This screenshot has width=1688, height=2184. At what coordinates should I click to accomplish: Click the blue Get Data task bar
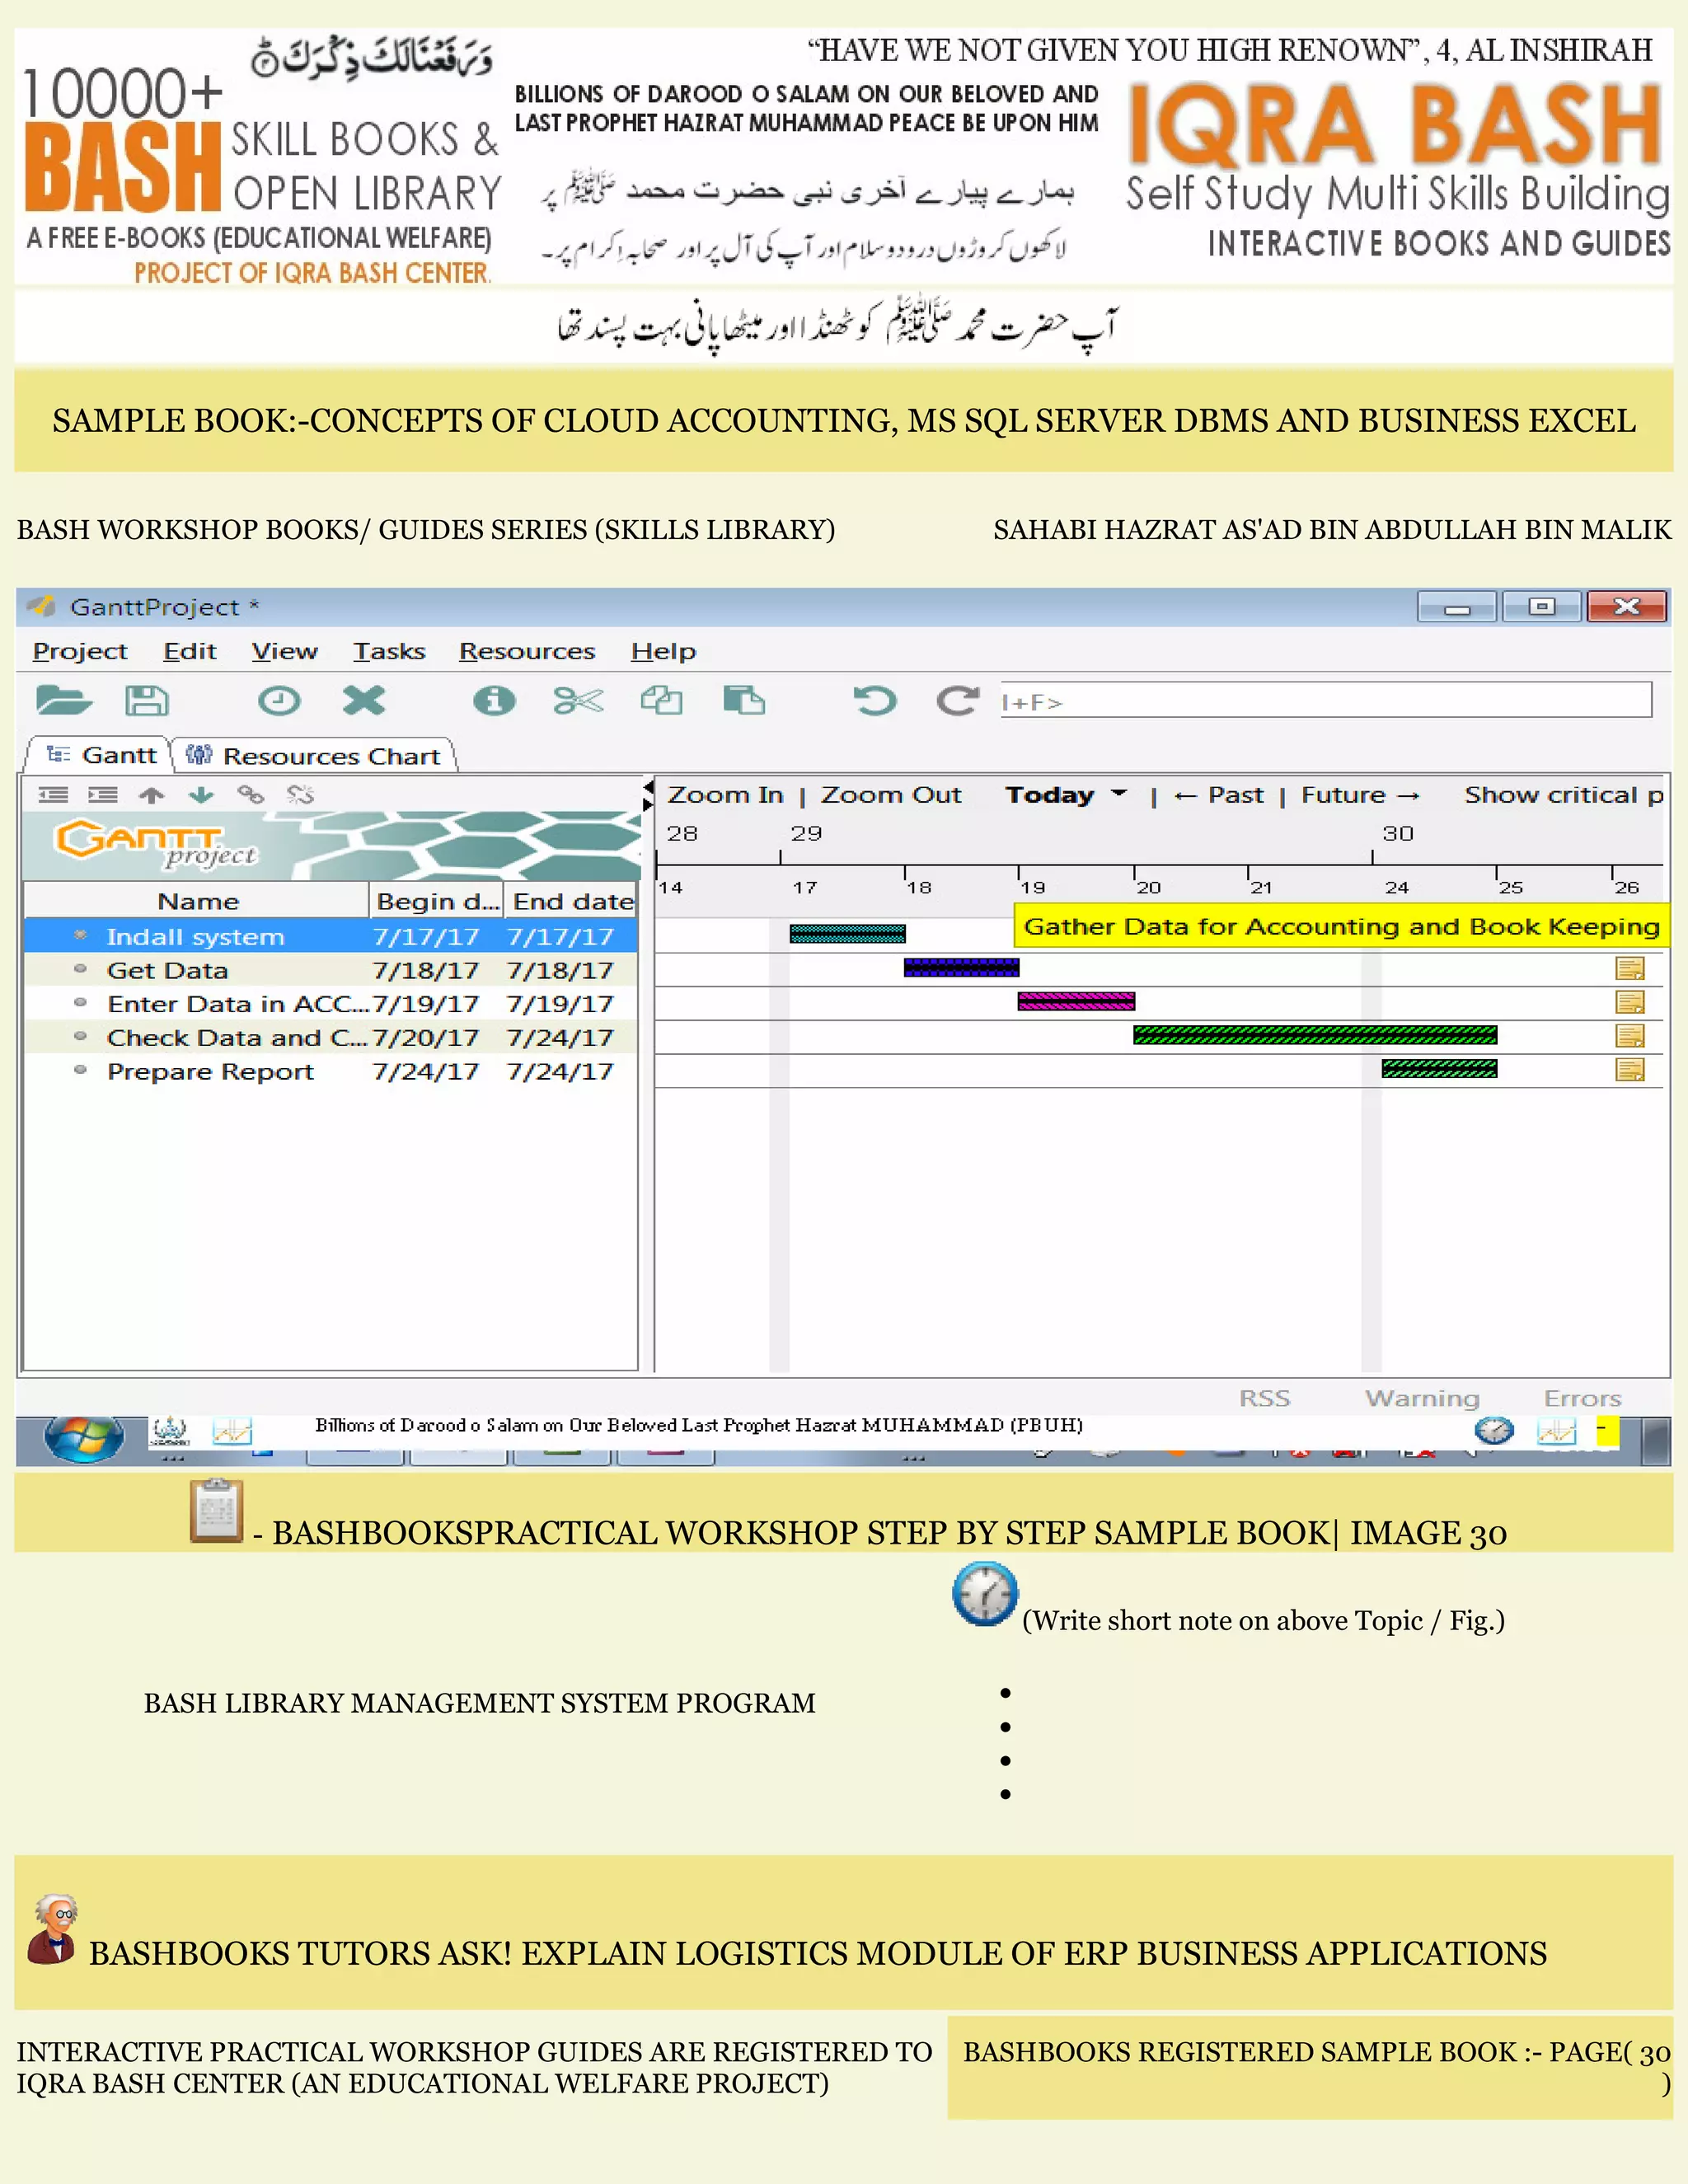click(x=961, y=967)
